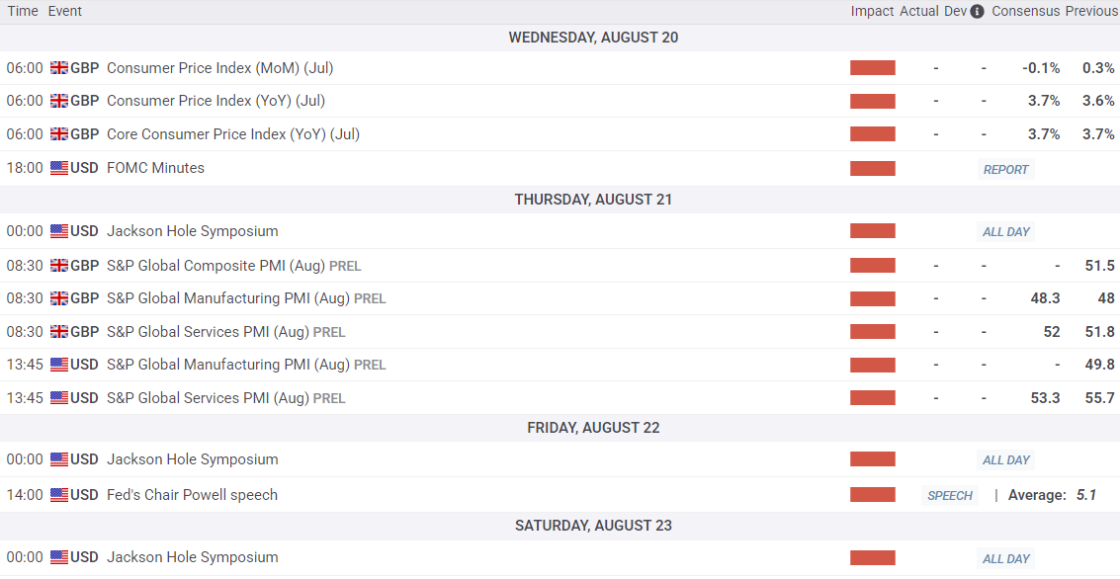Click the Previous column header

tap(1091, 12)
